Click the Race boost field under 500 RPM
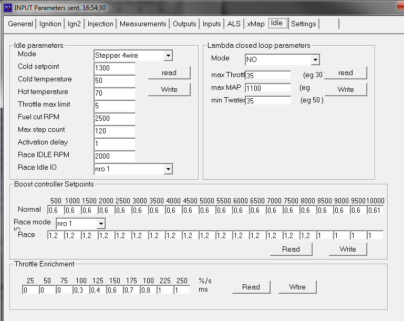The image size is (404, 321). tap(56, 235)
